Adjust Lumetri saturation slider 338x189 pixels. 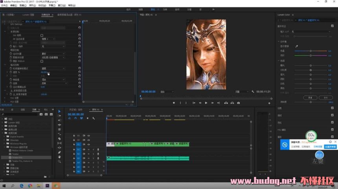click(310, 102)
